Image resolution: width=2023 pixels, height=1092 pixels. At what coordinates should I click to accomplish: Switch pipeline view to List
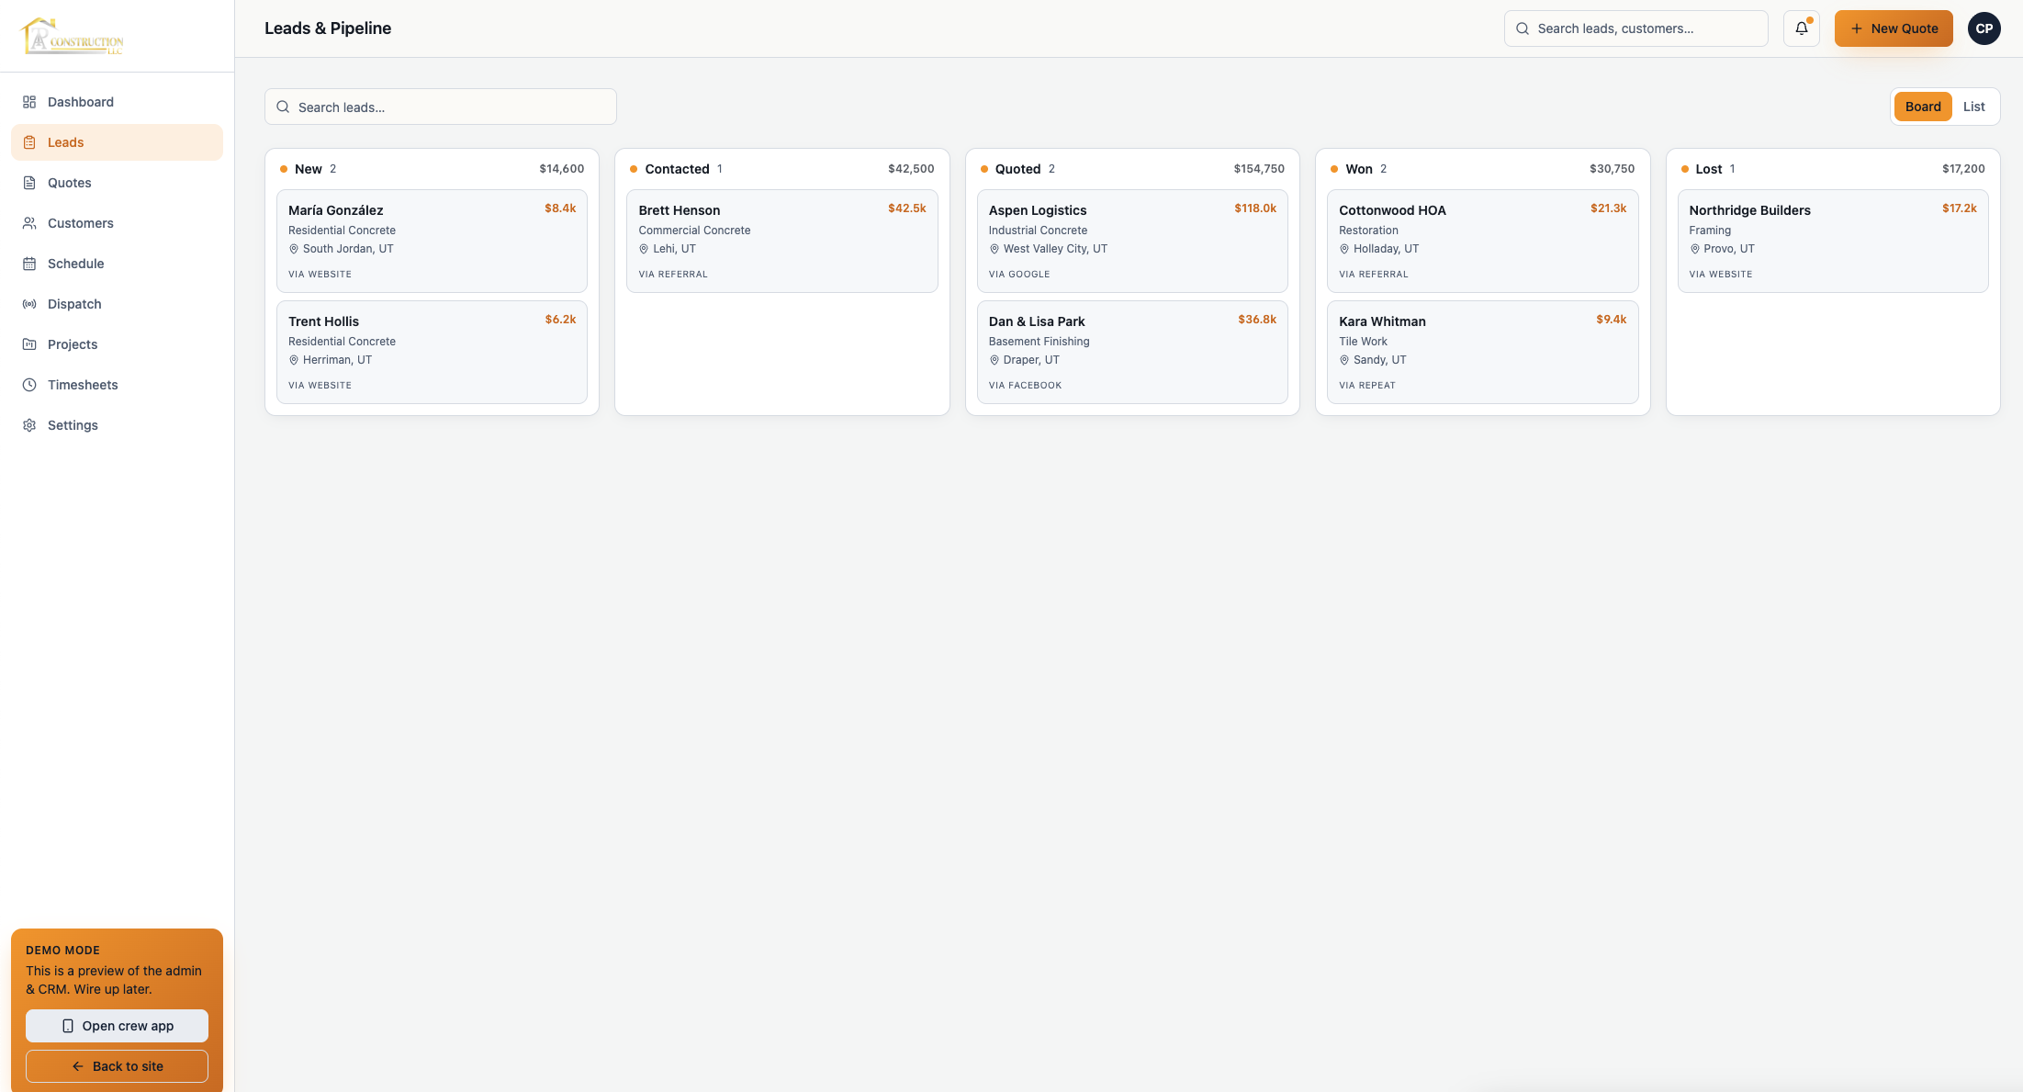[x=1973, y=106]
